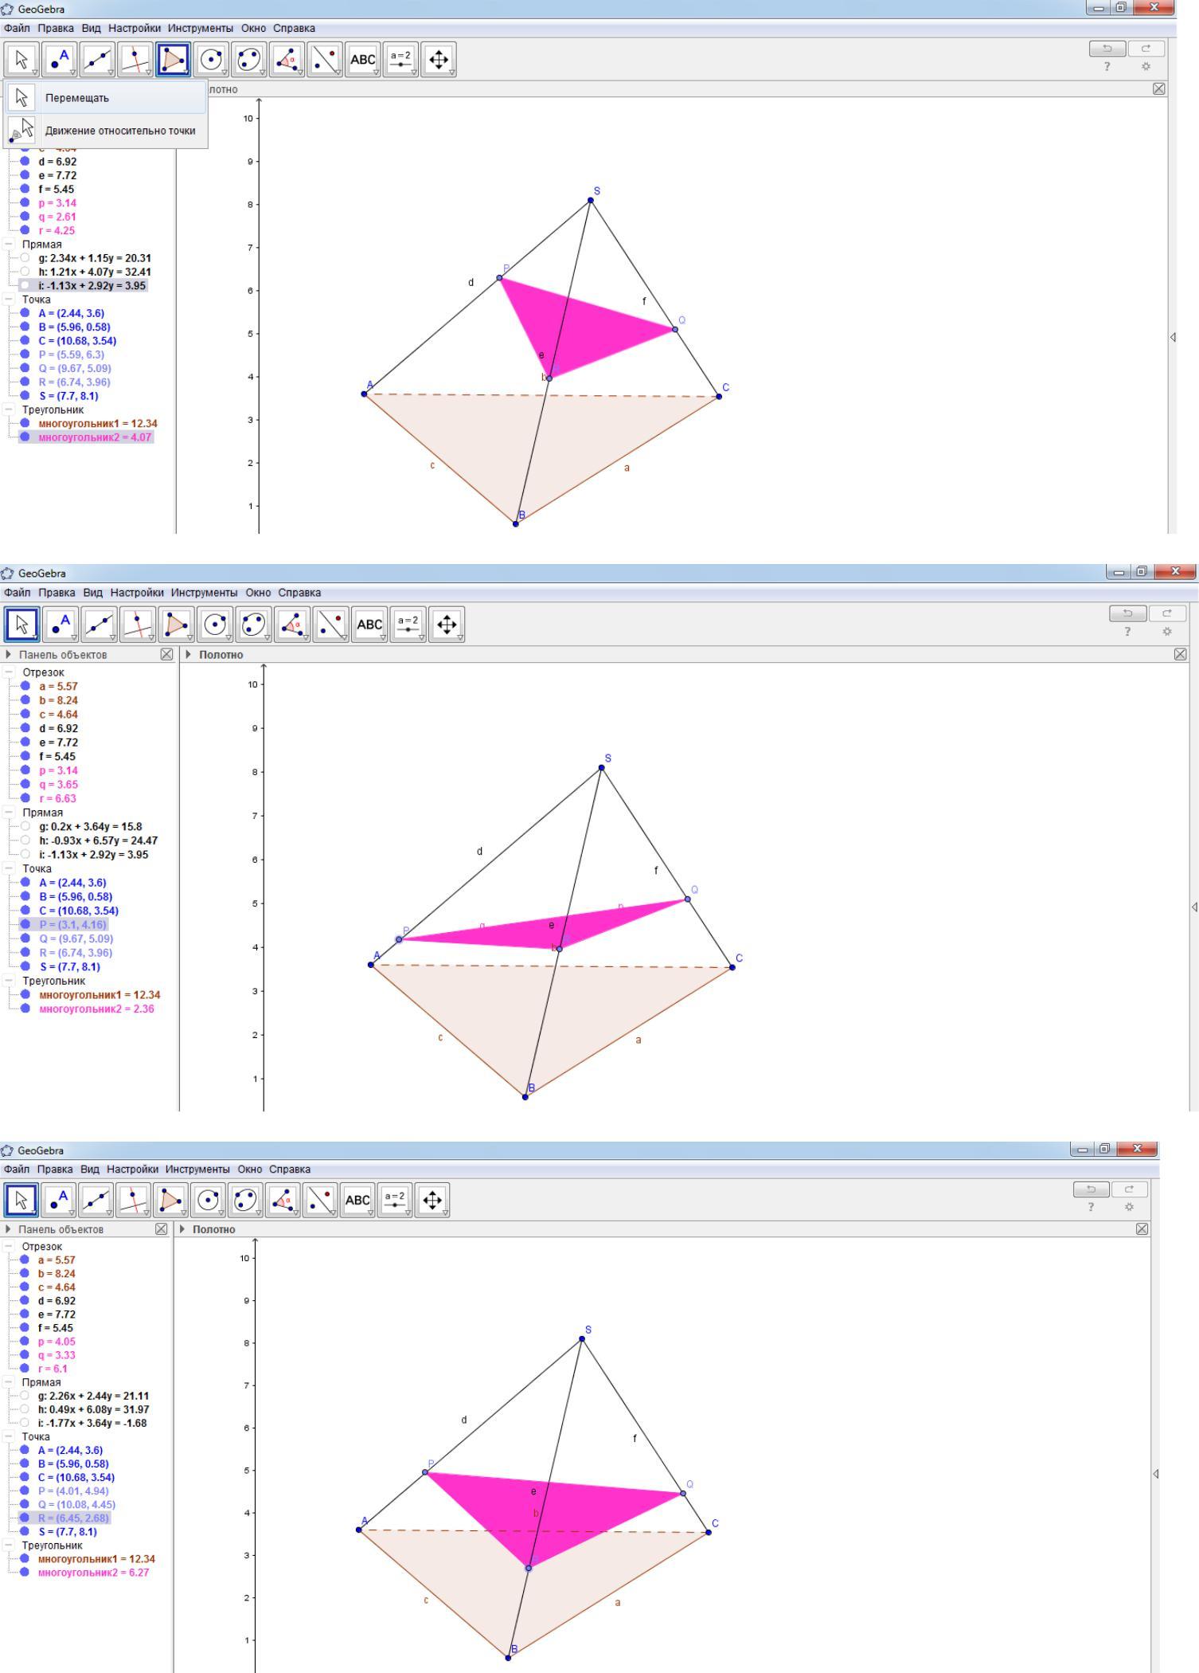The image size is (1199, 1673).
Task: Select Move Graphics View tool in bottom window
Action: [x=432, y=1200]
